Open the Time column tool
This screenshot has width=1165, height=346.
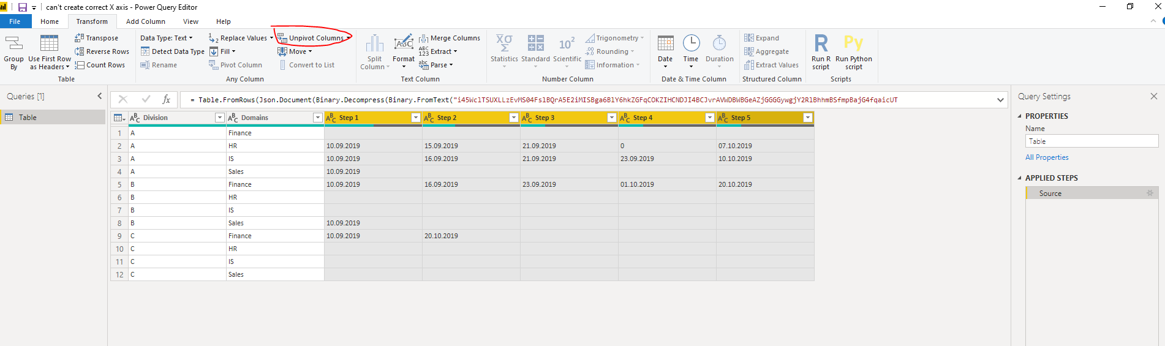point(691,51)
